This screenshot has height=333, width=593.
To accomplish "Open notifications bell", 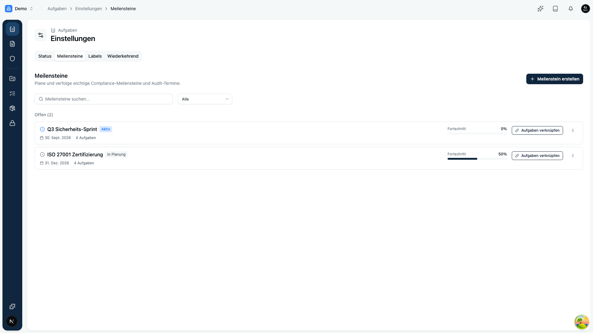I will (x=570, y=9).
